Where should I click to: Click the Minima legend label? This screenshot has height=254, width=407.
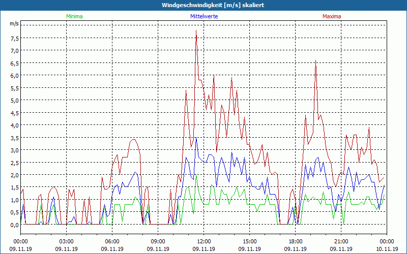(74, 16)
